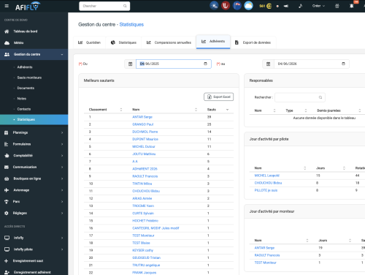Open the Créer dropdown

318,6
